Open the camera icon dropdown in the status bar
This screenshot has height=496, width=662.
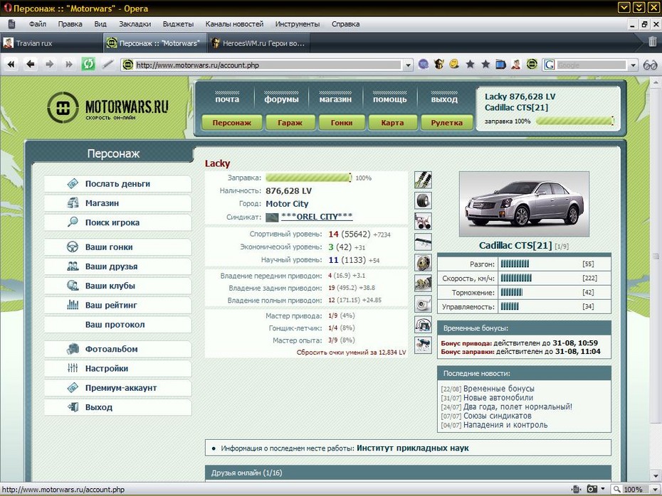click(602, 490)
